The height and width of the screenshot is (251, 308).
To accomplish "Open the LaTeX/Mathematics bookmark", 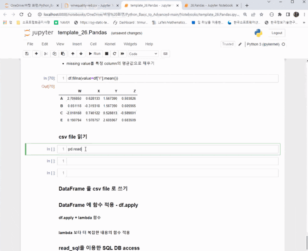I will click(169, 23).
